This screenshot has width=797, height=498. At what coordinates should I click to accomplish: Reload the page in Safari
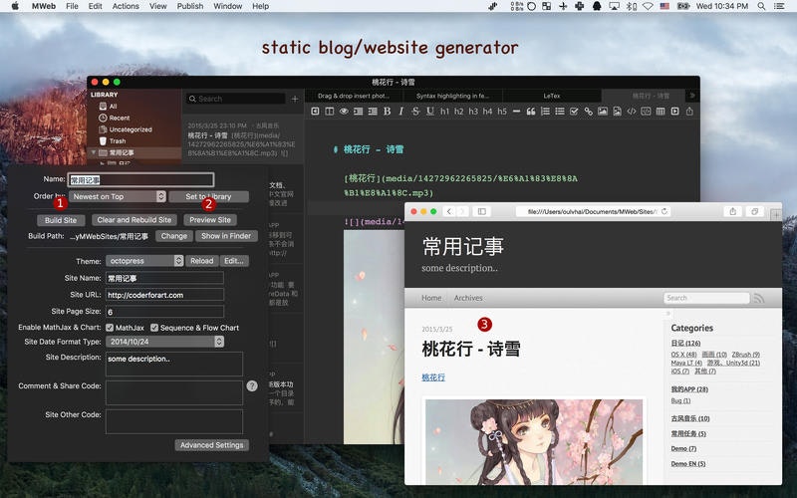pos(664,211)
